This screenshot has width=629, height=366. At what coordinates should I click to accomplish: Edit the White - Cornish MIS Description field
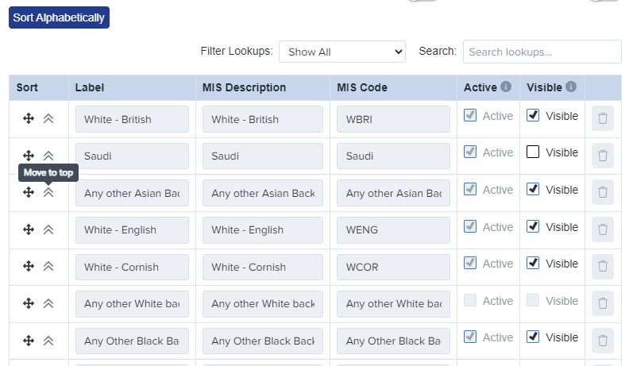pos(263,267)
